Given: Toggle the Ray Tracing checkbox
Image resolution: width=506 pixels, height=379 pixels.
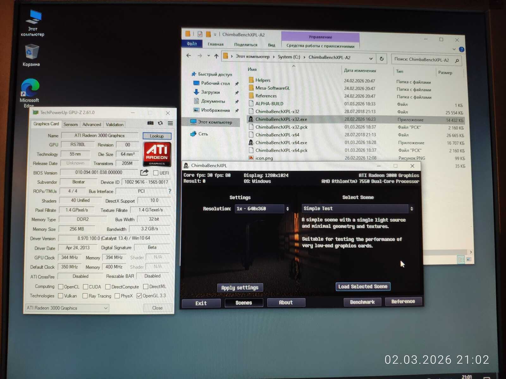Looking at the screenshot, I should tap(85, 296).
